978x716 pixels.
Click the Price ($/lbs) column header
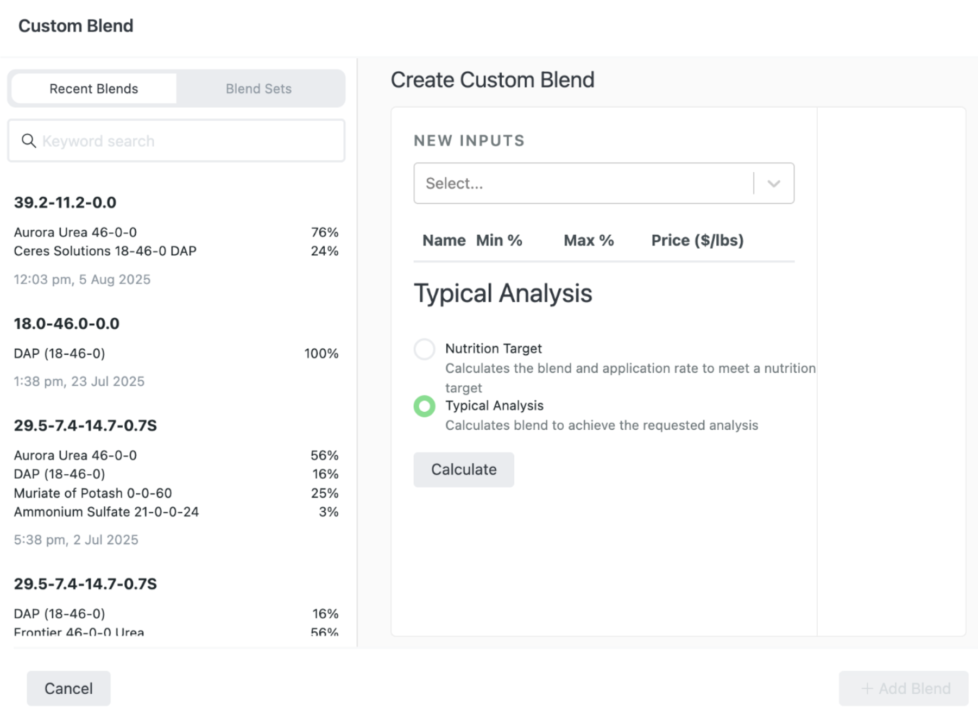click(x=697, y=240)
